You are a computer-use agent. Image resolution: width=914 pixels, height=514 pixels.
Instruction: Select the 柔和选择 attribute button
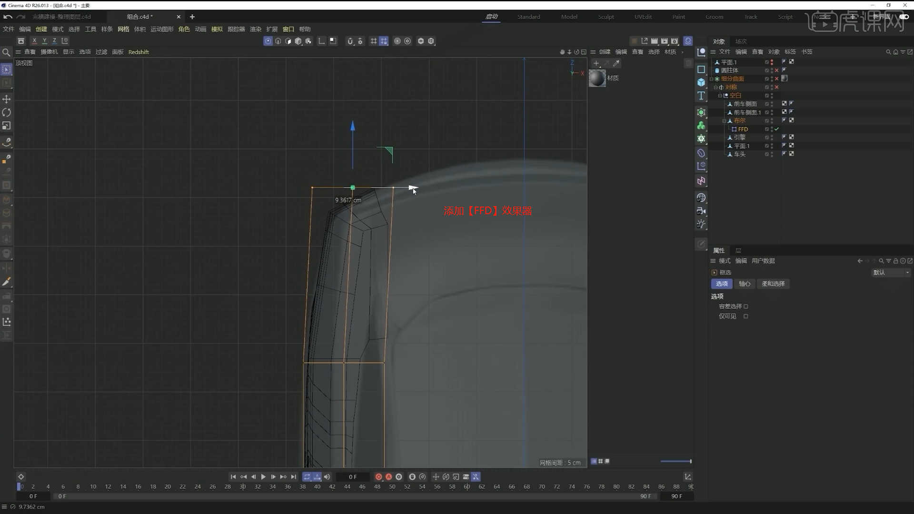click(773, 284)
